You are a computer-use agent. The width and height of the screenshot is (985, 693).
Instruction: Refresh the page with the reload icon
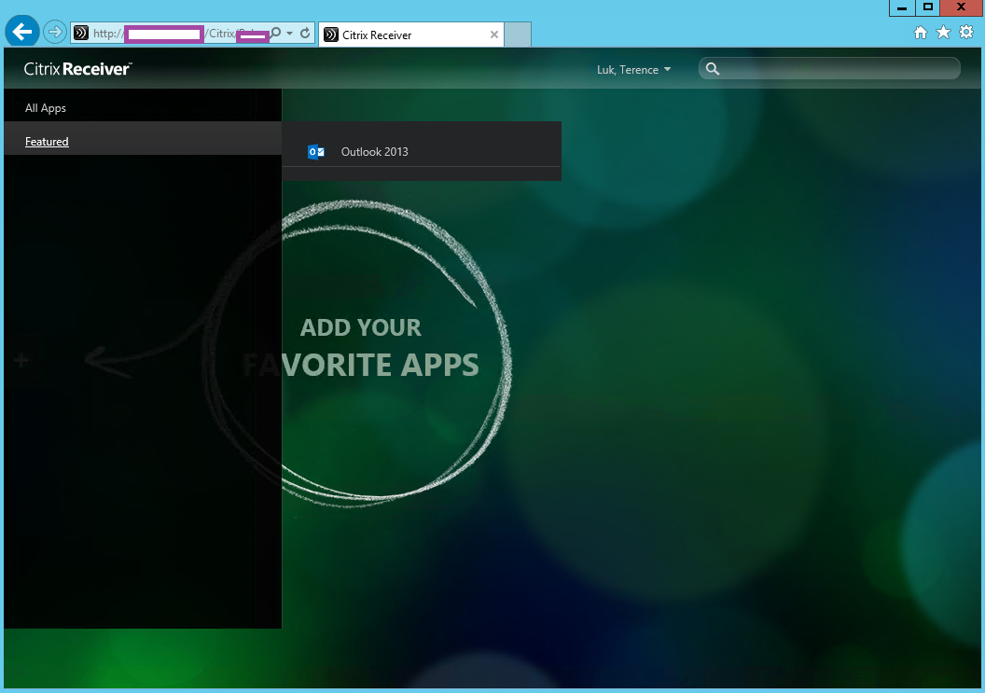[305, 33]
